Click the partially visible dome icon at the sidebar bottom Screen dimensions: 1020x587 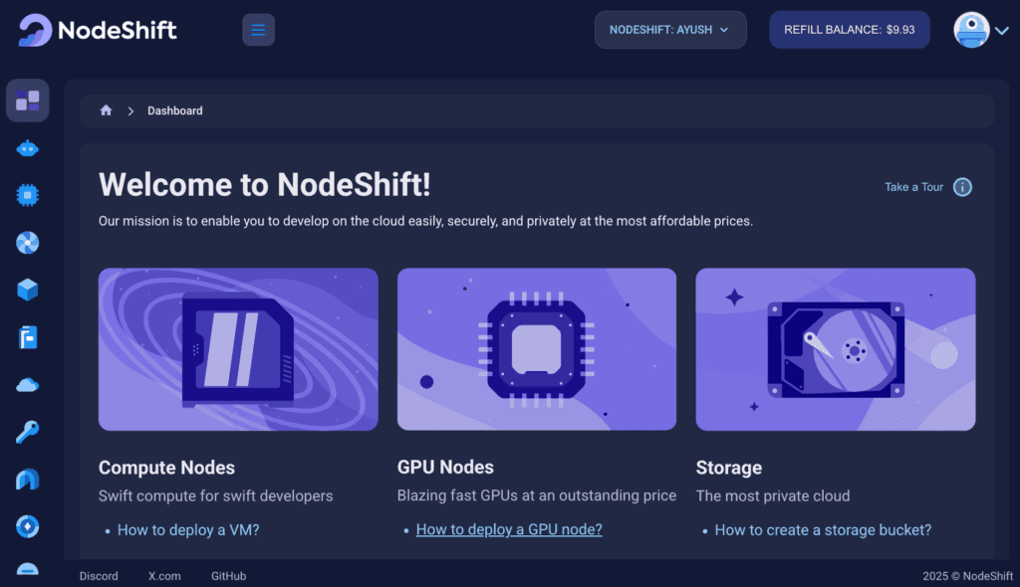[x=27, y=569]
